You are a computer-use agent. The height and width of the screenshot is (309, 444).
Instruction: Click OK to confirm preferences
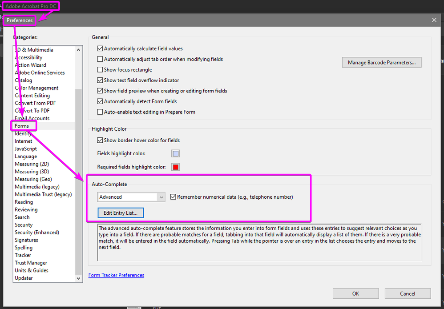pos(355,294)
